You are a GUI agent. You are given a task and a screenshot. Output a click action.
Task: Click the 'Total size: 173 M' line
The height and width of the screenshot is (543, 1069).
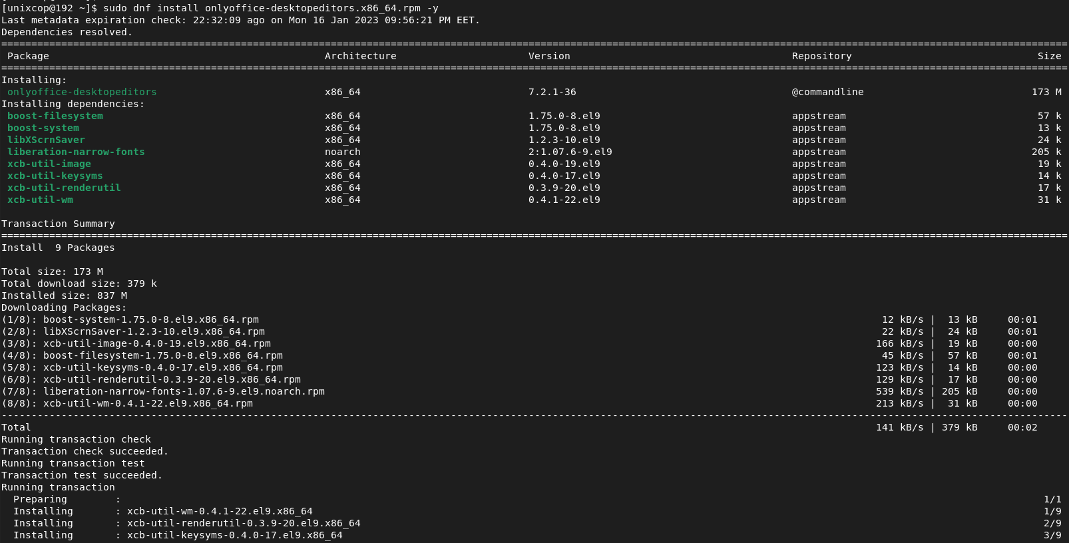pos(52,271)
